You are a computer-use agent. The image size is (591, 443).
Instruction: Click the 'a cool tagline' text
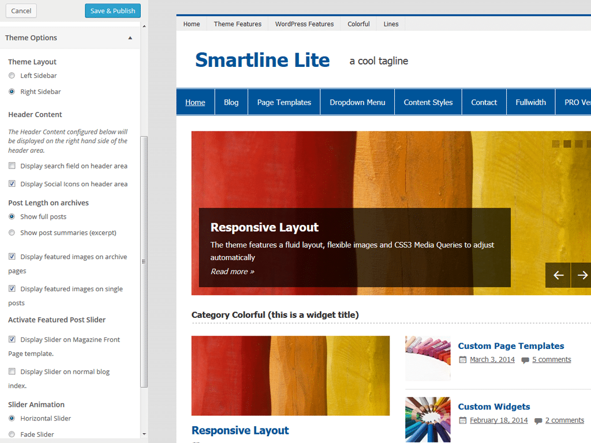[379, 61]
